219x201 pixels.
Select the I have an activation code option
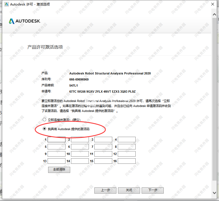click(44, 129)
